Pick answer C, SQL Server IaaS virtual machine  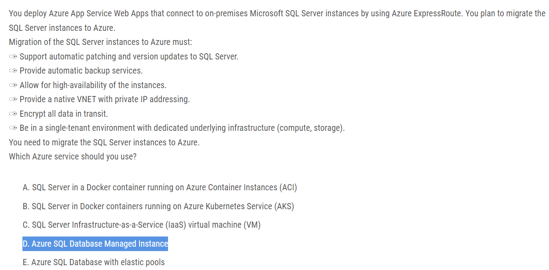[x=142, y=225]
